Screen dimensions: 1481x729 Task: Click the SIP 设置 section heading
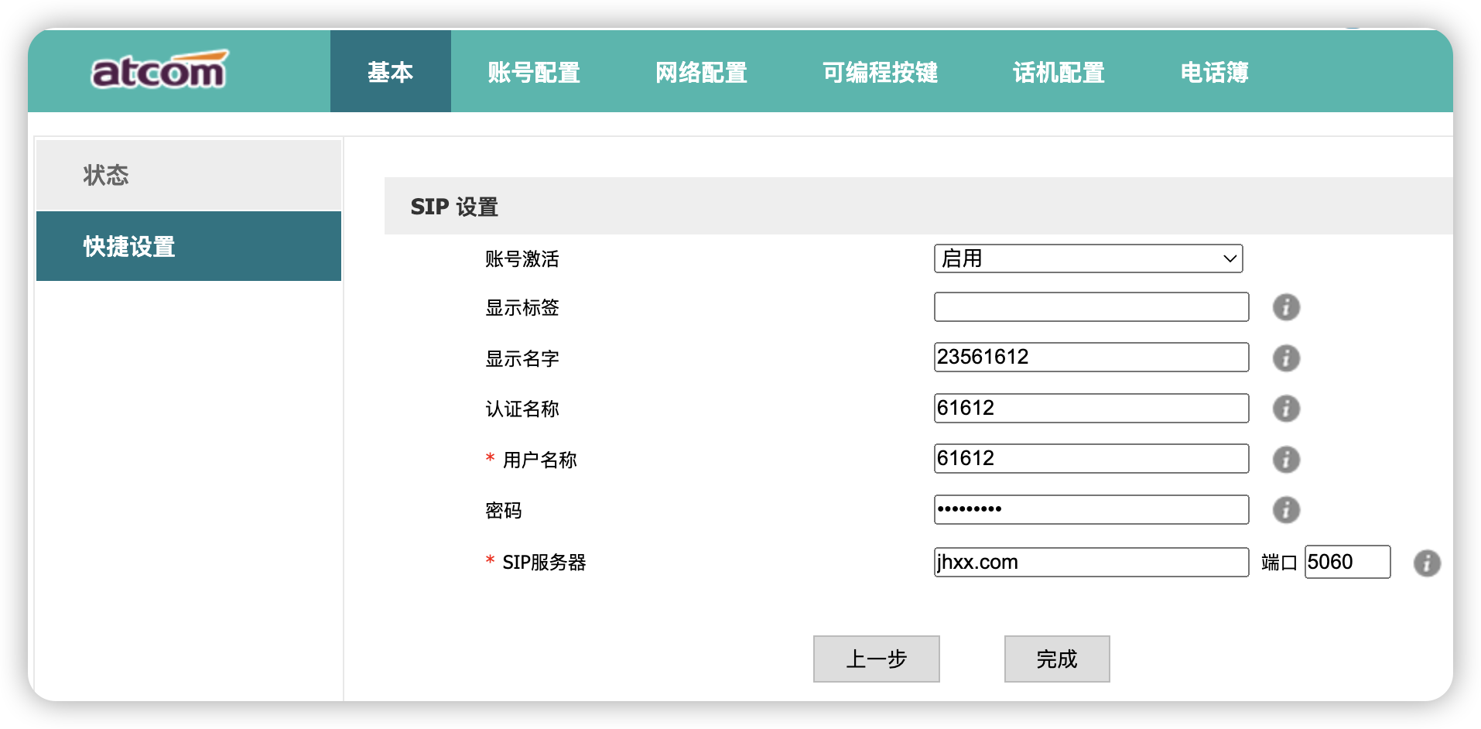454,207
